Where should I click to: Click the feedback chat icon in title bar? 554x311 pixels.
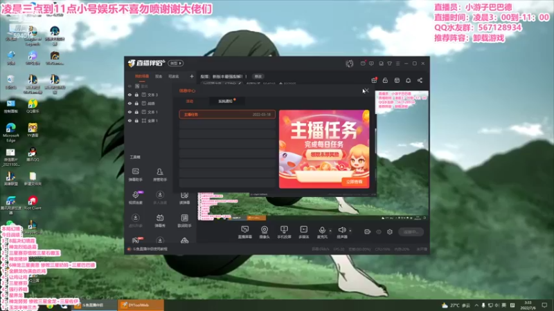click(371, 64)
